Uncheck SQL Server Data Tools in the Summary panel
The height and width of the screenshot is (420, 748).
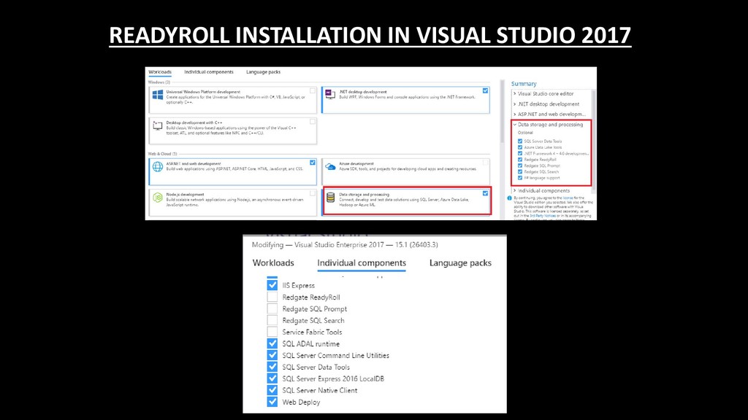pos(520,141)
